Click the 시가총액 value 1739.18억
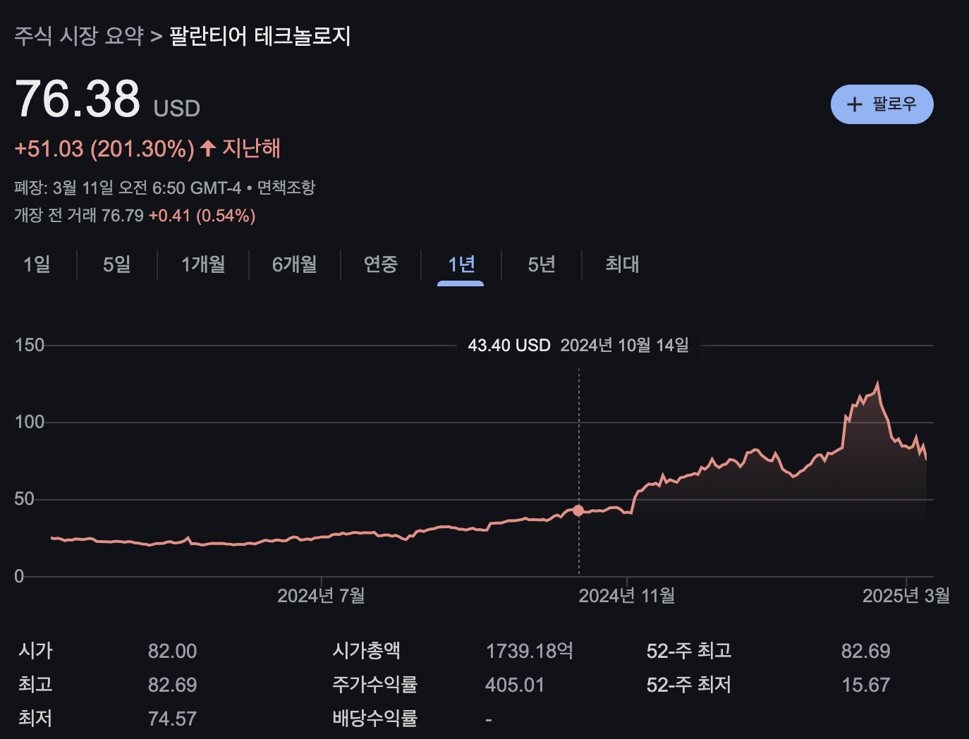969x739 pixels. click(x=530, y=651)
